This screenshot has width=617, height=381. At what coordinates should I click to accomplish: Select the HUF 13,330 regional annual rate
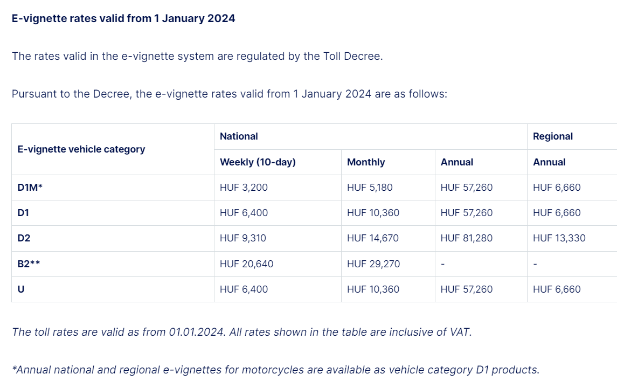[x=559, y=238]
